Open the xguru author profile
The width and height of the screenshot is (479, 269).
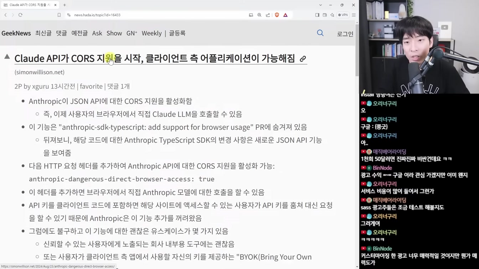[x=41, y=86]
